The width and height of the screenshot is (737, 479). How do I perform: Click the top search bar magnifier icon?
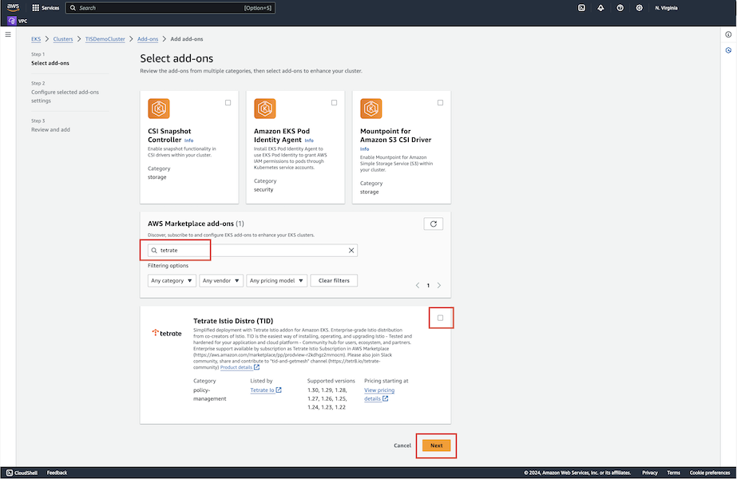(73, 8)
